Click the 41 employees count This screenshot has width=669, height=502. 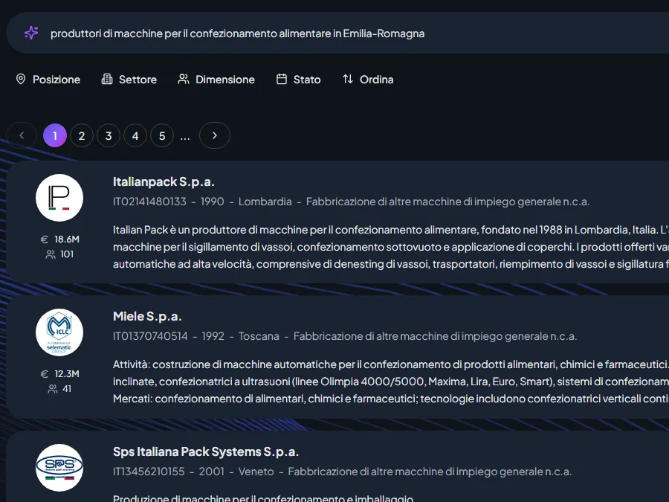pos(67,389)
